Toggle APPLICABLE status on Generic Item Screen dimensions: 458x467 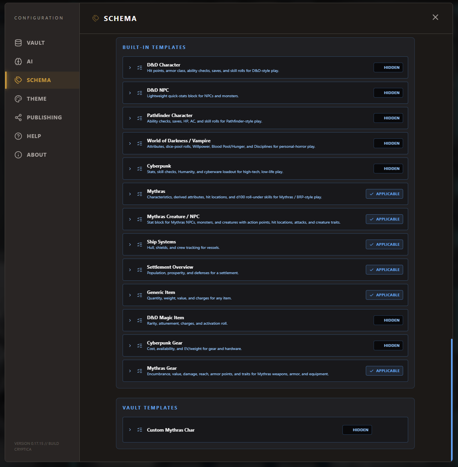pos(384,295)
